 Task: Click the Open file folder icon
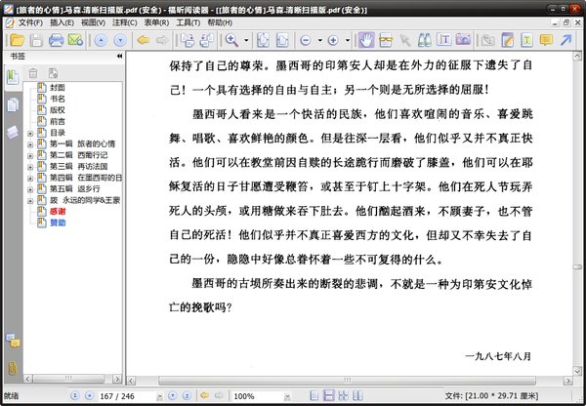click(x=17, y=40)
